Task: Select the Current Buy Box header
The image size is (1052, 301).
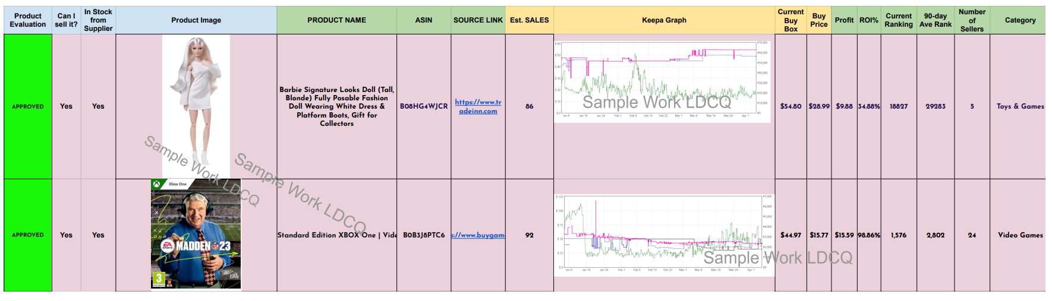Action: [791, 20]
